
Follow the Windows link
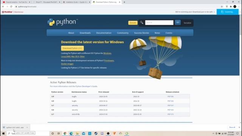click(107, 53)
